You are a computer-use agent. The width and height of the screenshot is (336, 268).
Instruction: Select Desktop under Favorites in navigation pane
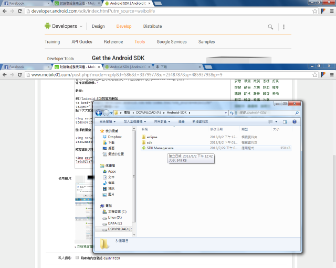tap(109, 148)
